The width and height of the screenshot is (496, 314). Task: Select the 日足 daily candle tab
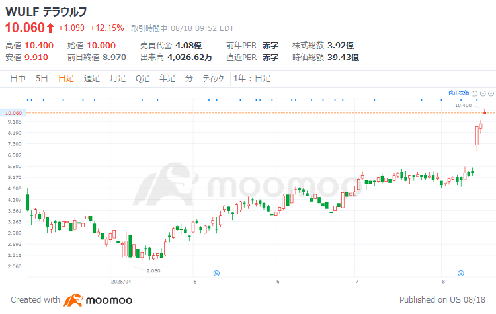66,79
